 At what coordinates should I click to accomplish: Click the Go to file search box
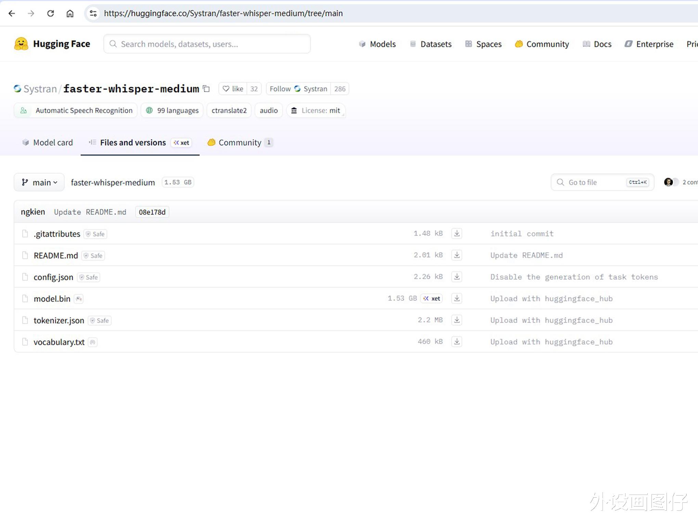point(595,182)
